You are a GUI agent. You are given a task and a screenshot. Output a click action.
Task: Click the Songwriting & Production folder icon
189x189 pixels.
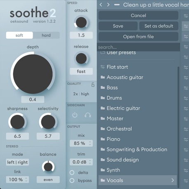tap(103, 149)
